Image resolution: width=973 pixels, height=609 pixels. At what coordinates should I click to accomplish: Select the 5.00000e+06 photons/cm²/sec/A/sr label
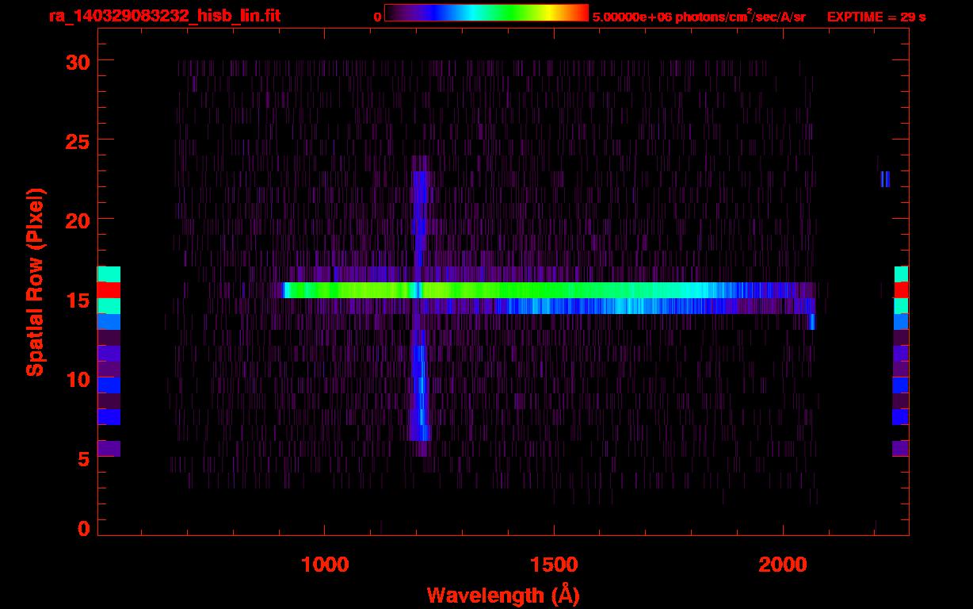coord(699,17)
